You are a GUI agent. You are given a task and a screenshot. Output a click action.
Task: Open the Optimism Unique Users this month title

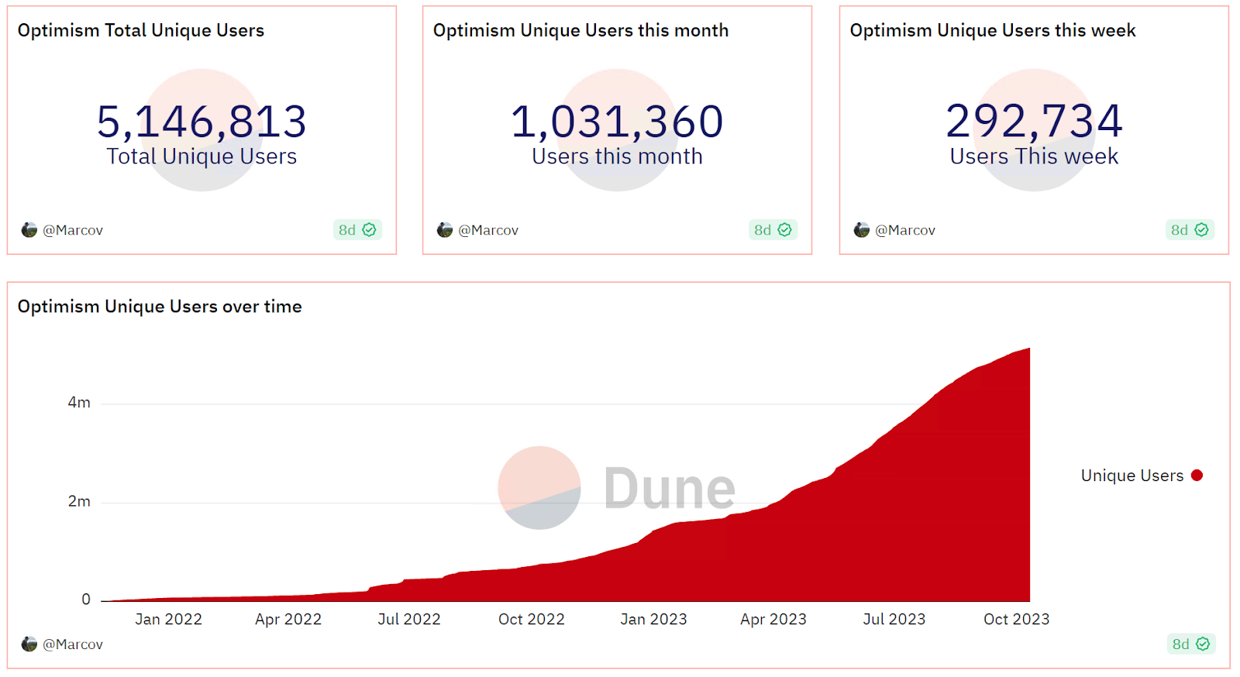click(x=581, y=30)
